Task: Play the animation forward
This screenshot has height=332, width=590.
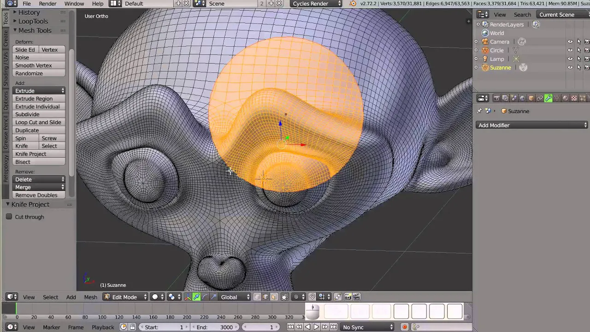Action: coord(316,327)
